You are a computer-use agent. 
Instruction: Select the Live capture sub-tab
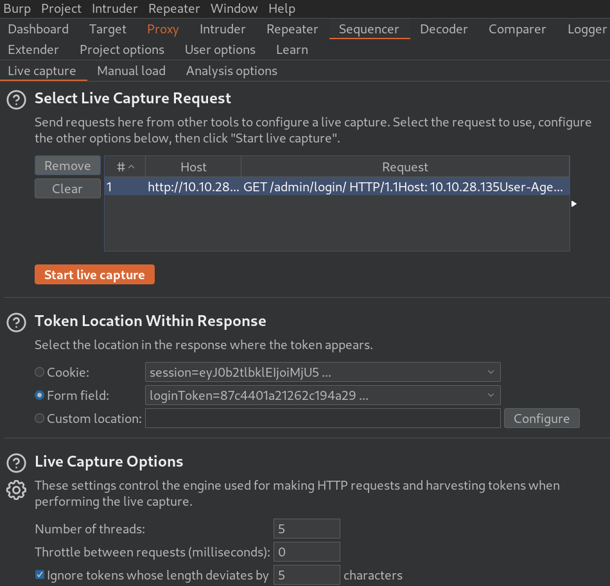[42, 71]
